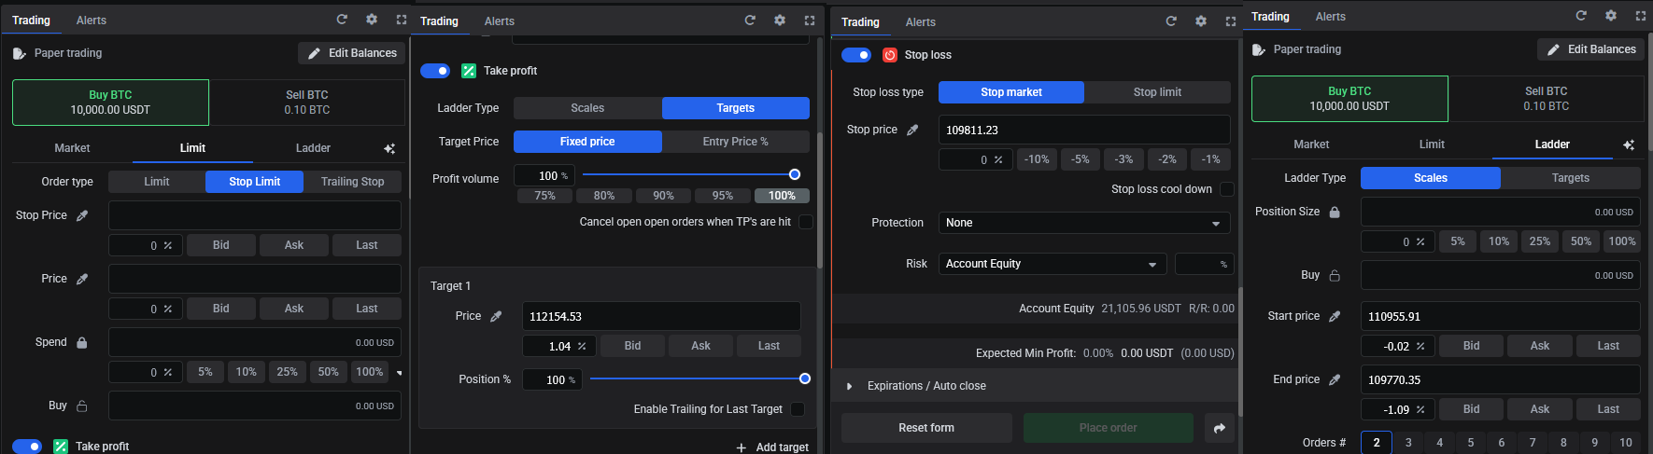Click the unlock icon beside Buy in the rightmost panel
The width and height of the screenshot is (1653, 454).
tap(1335, 275)
